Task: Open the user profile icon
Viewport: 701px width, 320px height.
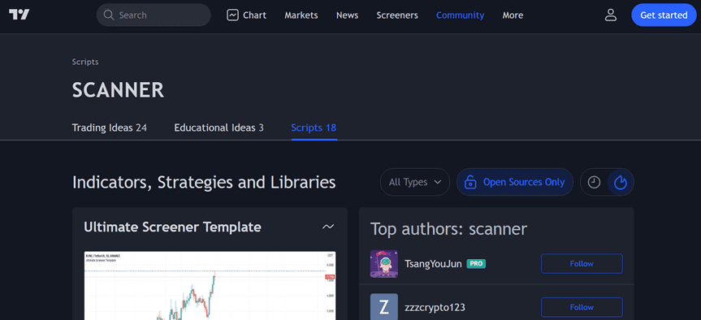Action: tap(610, 15)
